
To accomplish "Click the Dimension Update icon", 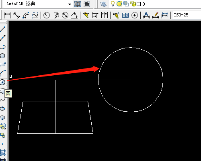I will pyautogui.click(x=165, y=15).
